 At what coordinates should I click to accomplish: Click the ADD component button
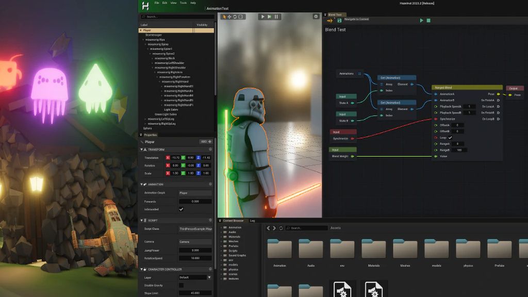coord(206,141)
